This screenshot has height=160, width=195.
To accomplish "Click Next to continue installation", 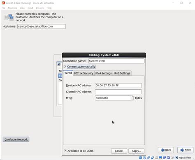I will [x=186, y=150].
